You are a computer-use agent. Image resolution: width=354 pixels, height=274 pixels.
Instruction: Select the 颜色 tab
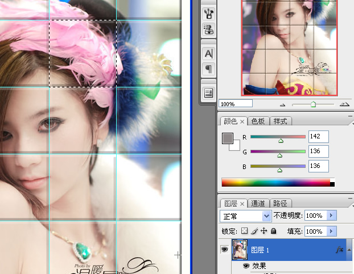pos(230,121)
